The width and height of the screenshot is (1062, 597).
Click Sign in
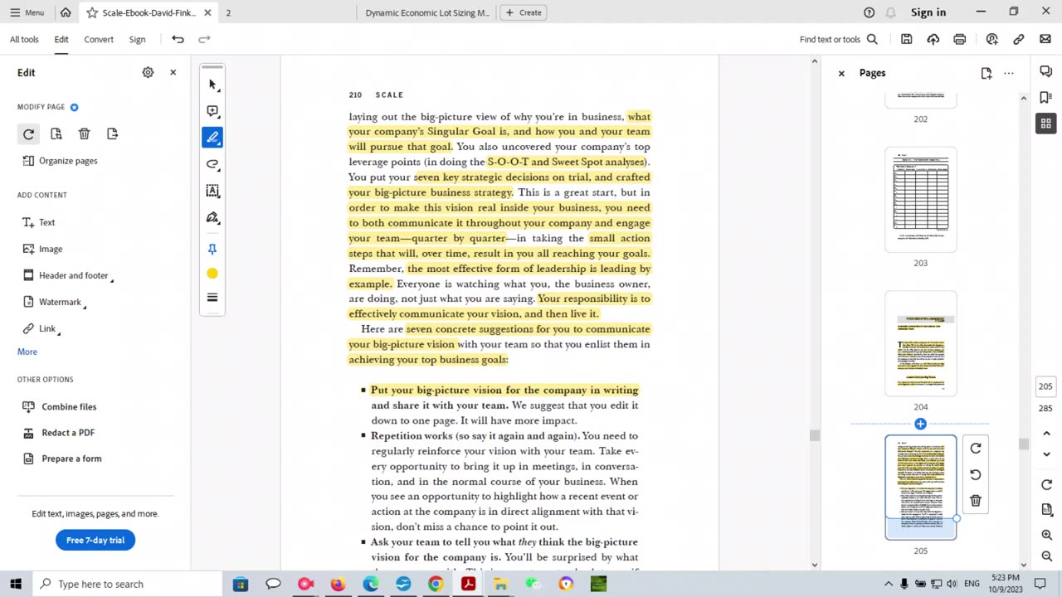point(928,12)
